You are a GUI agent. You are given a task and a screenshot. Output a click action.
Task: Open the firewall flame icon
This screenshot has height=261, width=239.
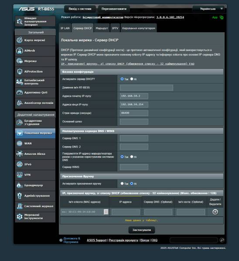coord(20,185)
